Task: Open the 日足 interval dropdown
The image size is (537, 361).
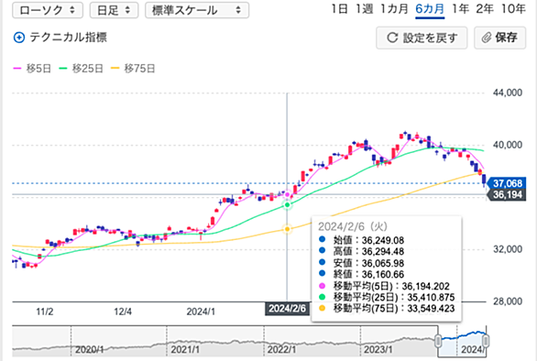Action: (x=114, y=10)
